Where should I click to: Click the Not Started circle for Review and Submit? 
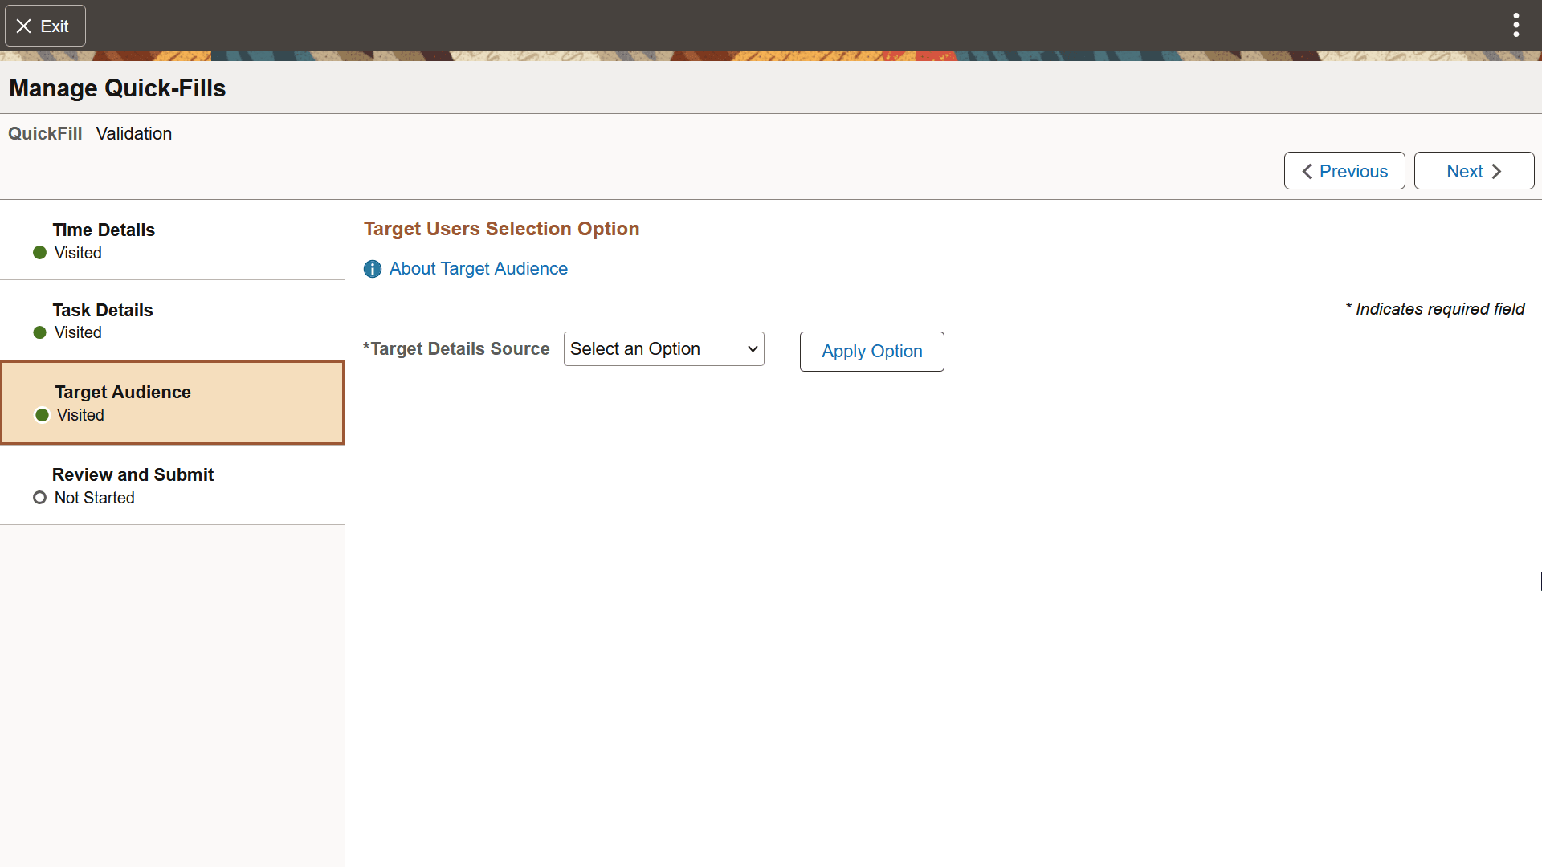click(39, 498)
